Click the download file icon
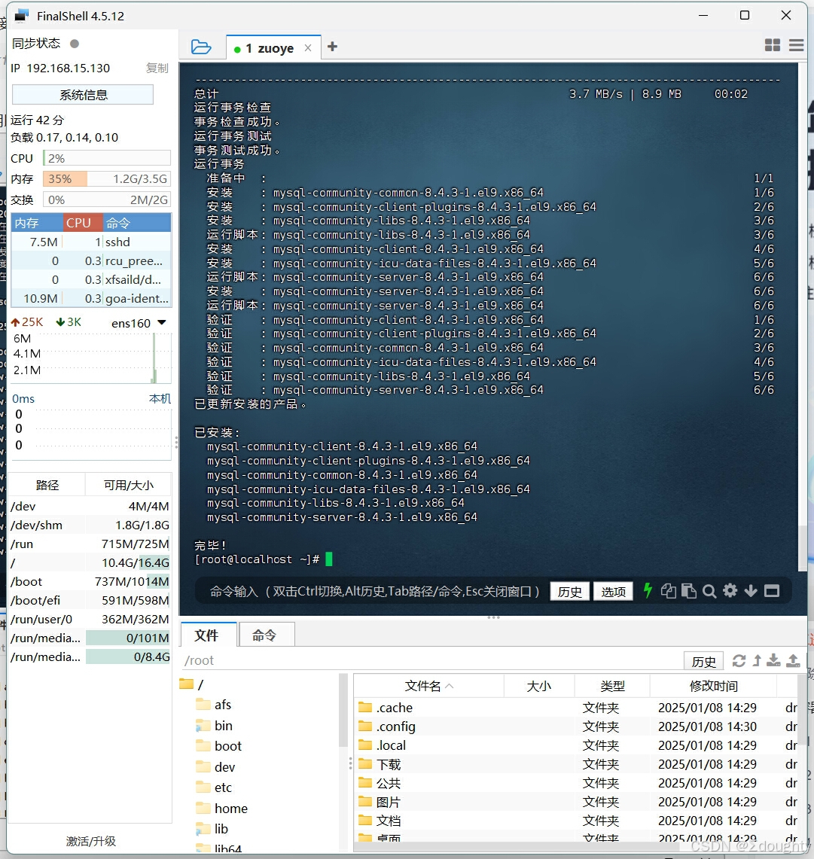 click(x=773, y=661)
